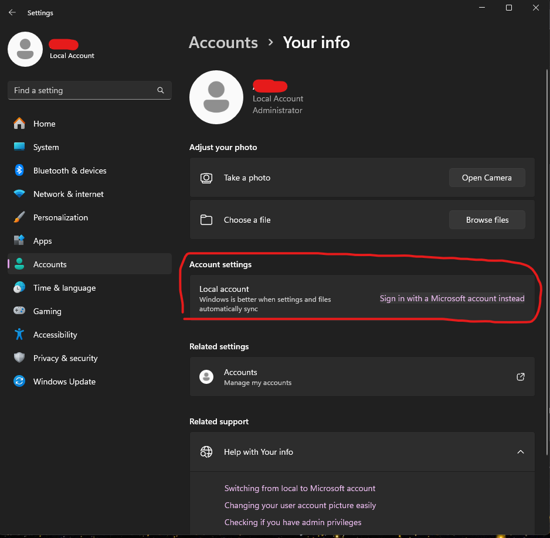This screenshot has height=538, width=550.
Task: Open Changing your user account picture easily link
Action: pyautogui.click(x=300, y=505)
